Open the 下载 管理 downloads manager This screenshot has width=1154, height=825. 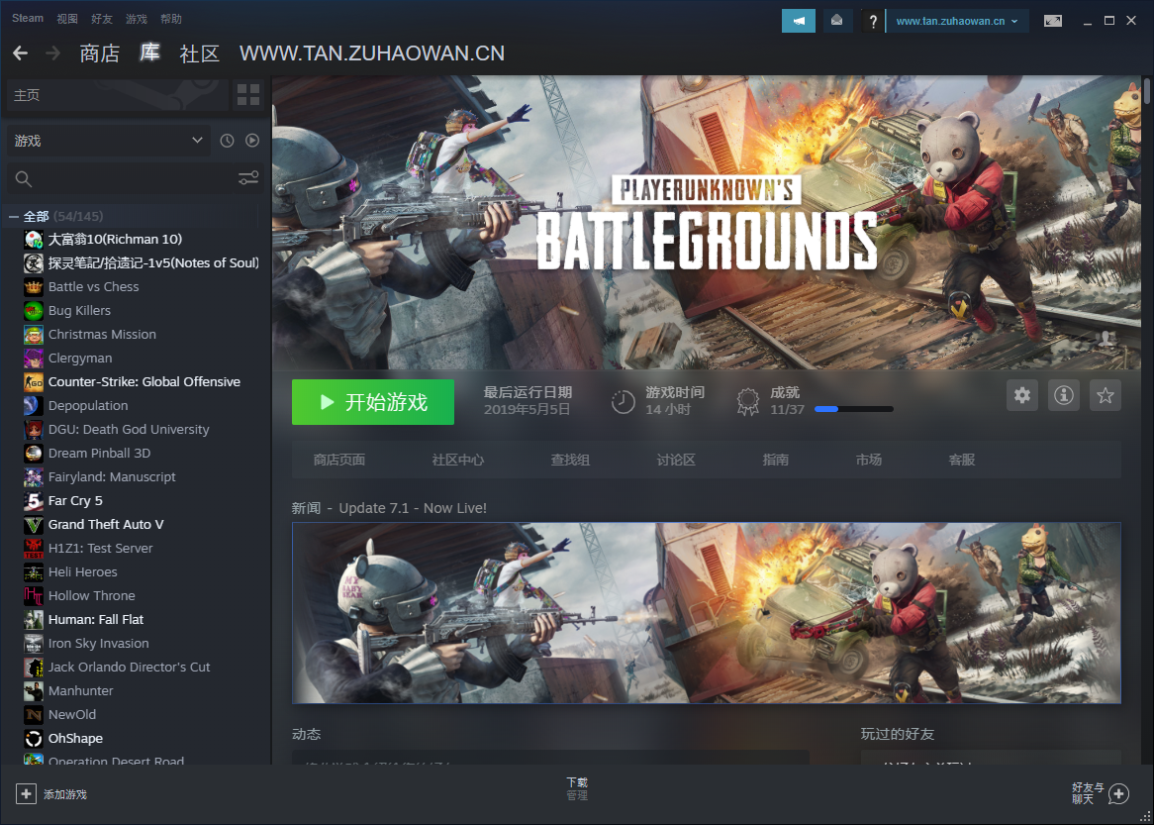[577, 789]
